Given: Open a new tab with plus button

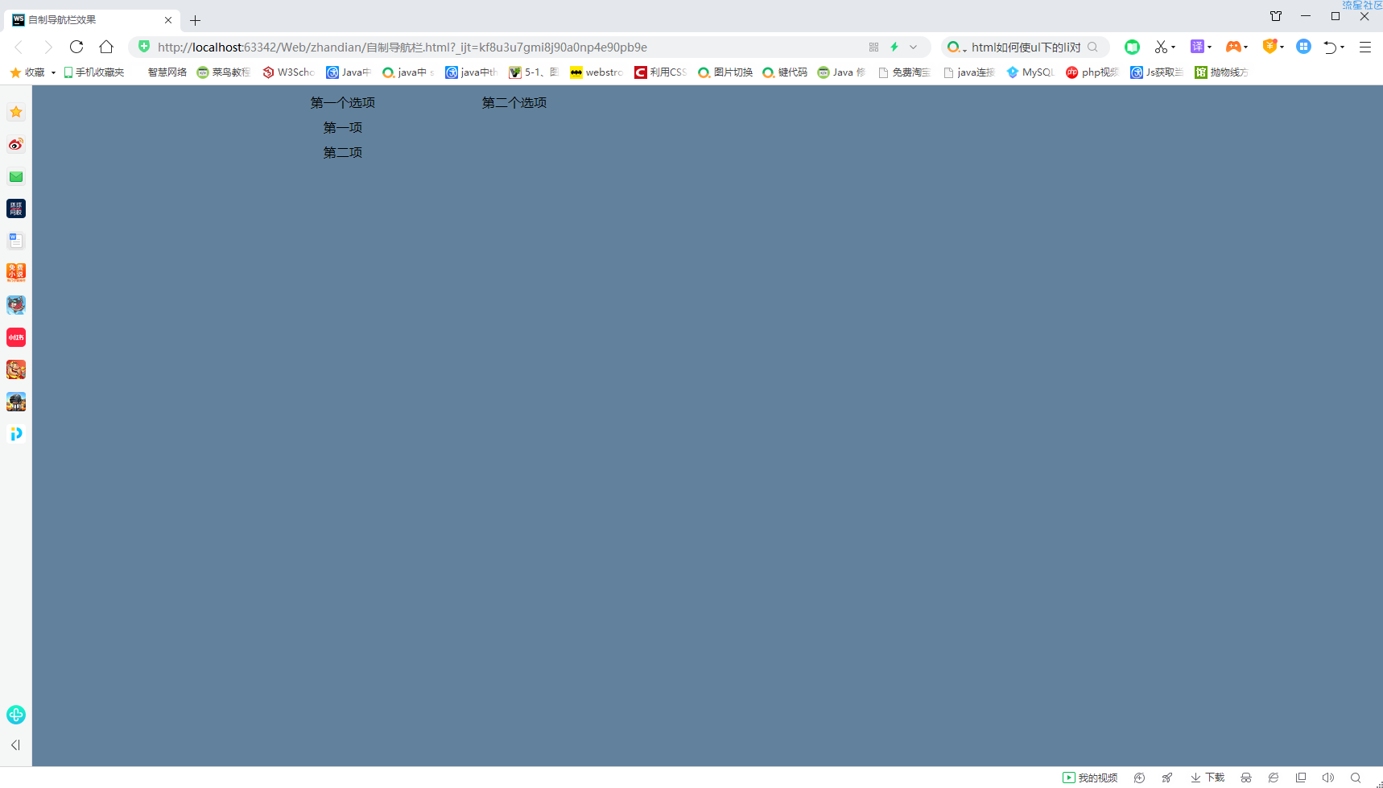Looking at the screenshot, I should click(195, 20).
